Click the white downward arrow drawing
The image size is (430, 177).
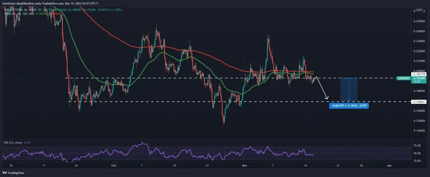(x=322, y=90)
